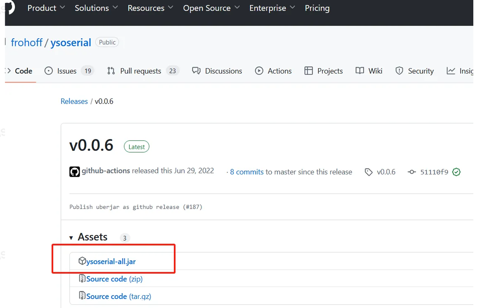Viewport: 478px width, 308px height.
Task: Open the frohoff user profile link
Action: (27, 42)
